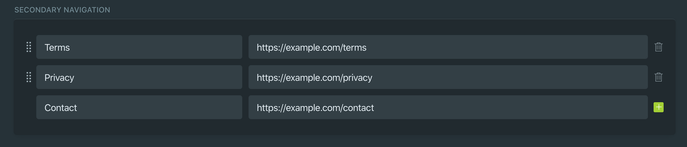The height and width of the screenshot is (147, 687).
Task: Select the reorder grip left of Privacy
Action: point(29,77)
